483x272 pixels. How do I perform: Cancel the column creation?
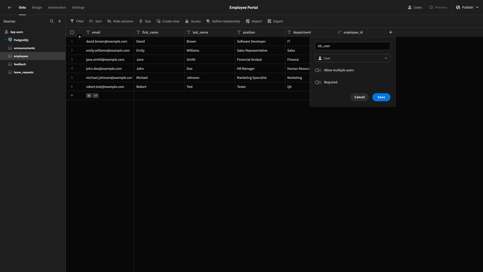(359, 97)
